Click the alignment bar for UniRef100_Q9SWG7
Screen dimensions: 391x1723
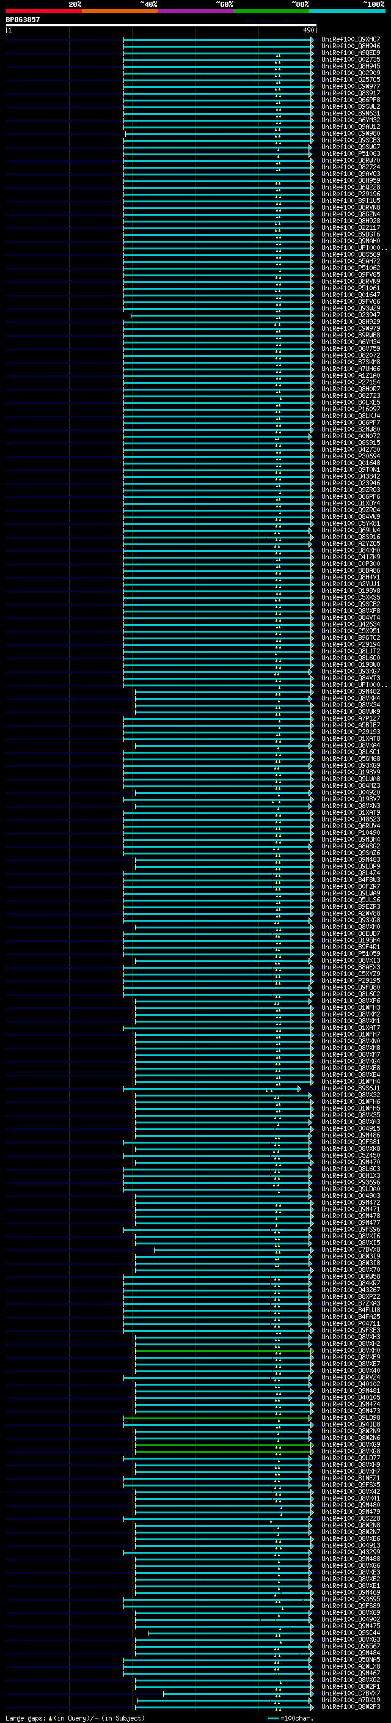217,147
